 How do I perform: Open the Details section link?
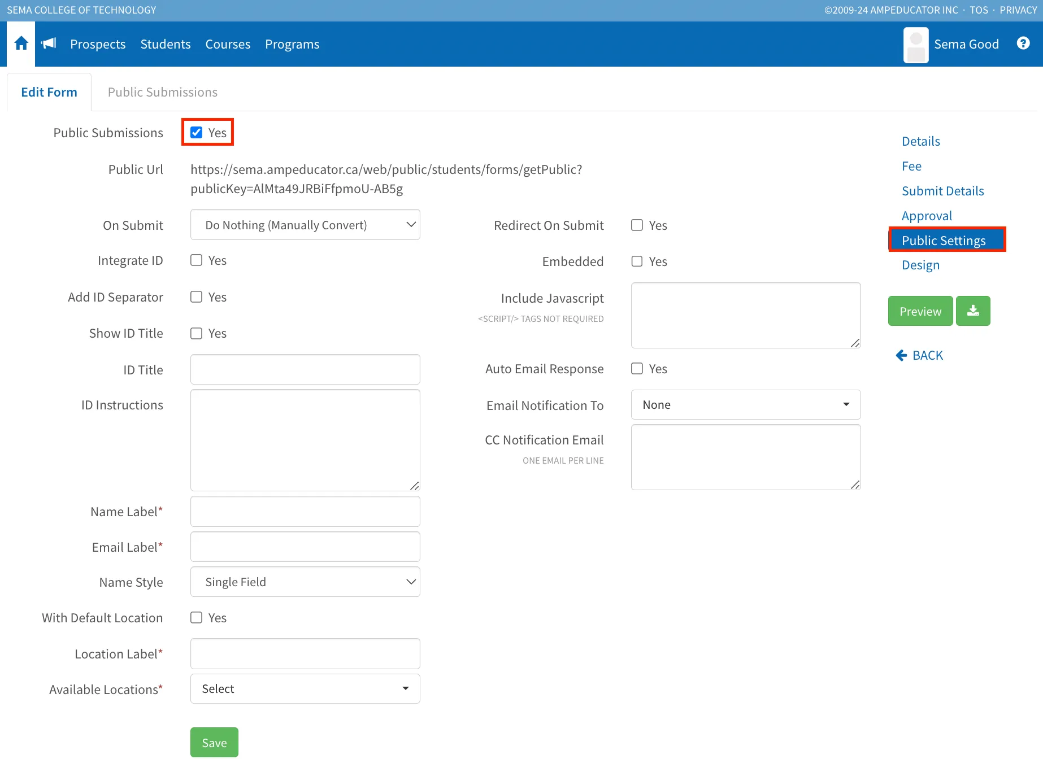921,141
